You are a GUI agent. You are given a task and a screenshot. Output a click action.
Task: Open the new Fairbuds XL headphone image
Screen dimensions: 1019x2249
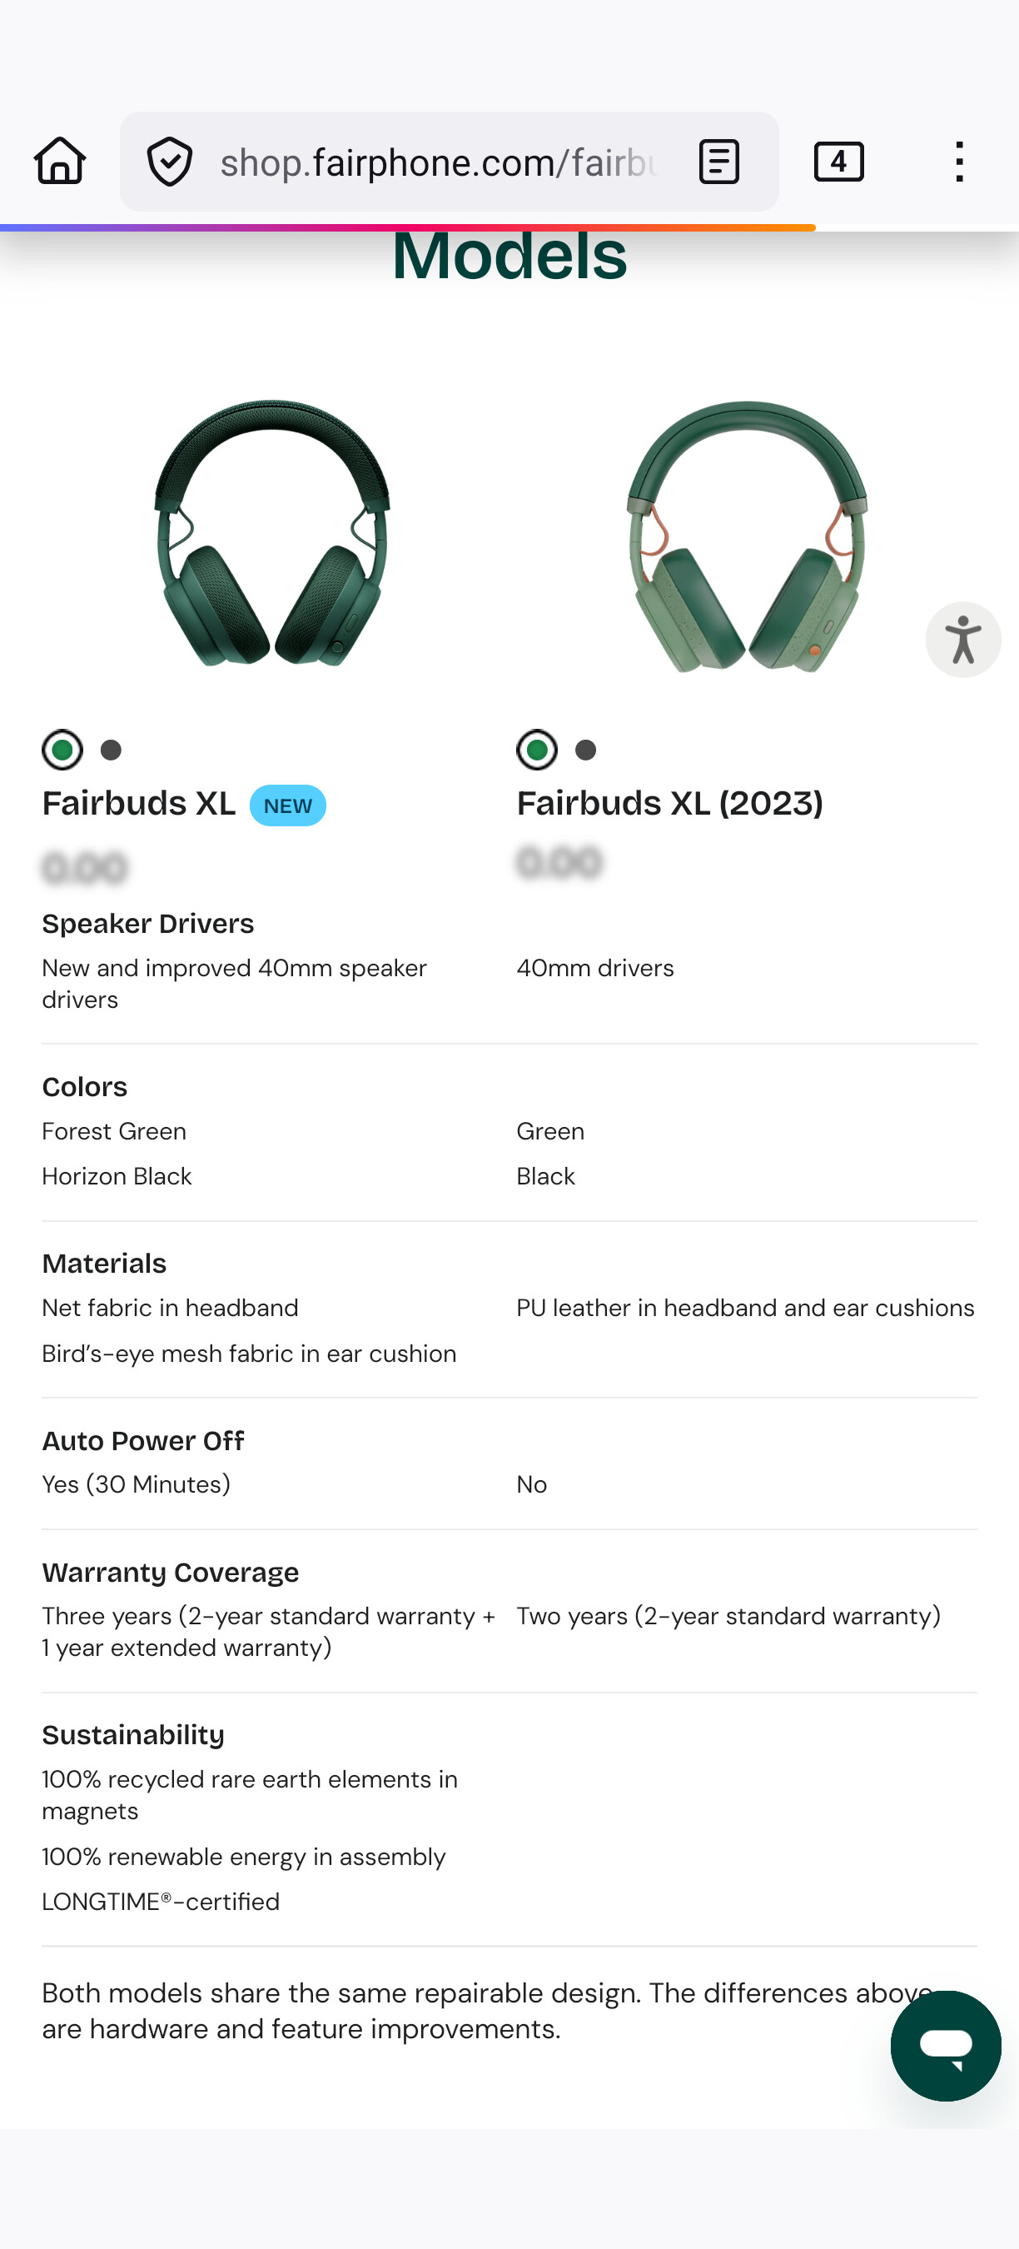(x=272, y=533)
